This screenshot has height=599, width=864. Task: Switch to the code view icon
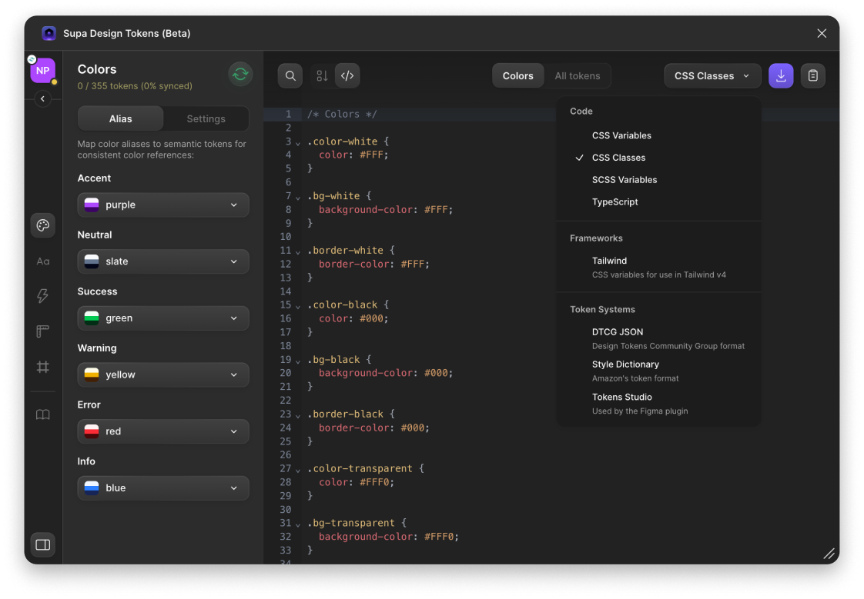pyautogui.click(x=347, y=76)
